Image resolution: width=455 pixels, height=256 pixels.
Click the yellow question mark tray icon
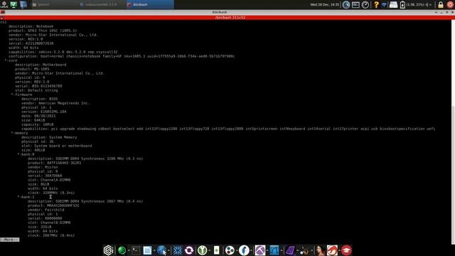click(x=376, y=5)
